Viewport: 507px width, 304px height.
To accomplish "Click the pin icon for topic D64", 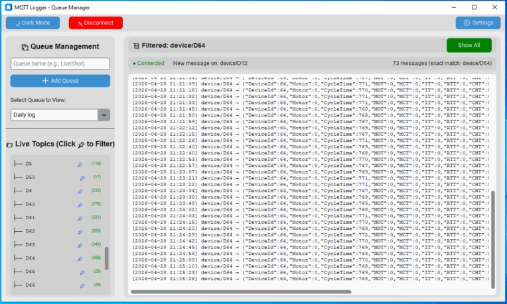I will (80, 259).
